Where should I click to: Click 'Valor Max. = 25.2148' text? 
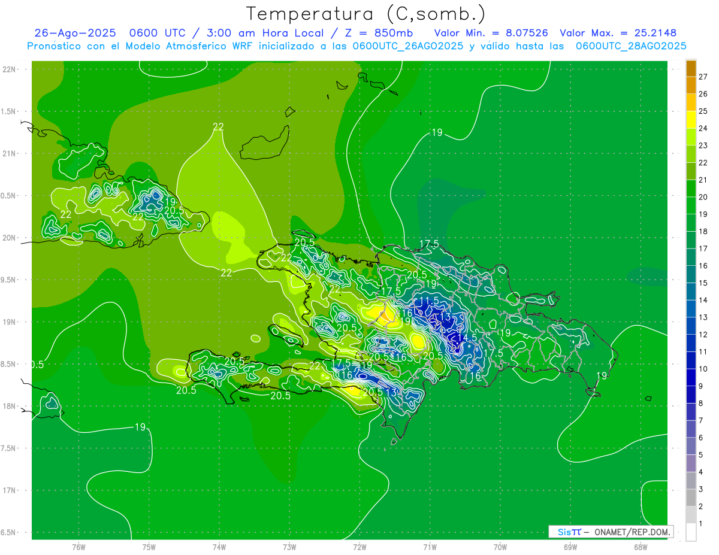click(x=618, y=33)
